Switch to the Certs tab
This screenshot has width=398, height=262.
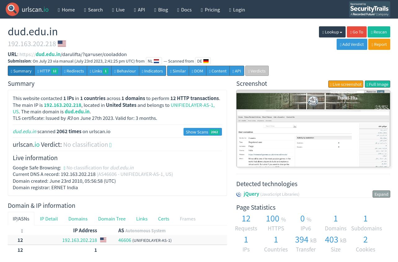[x=164, y=219]
